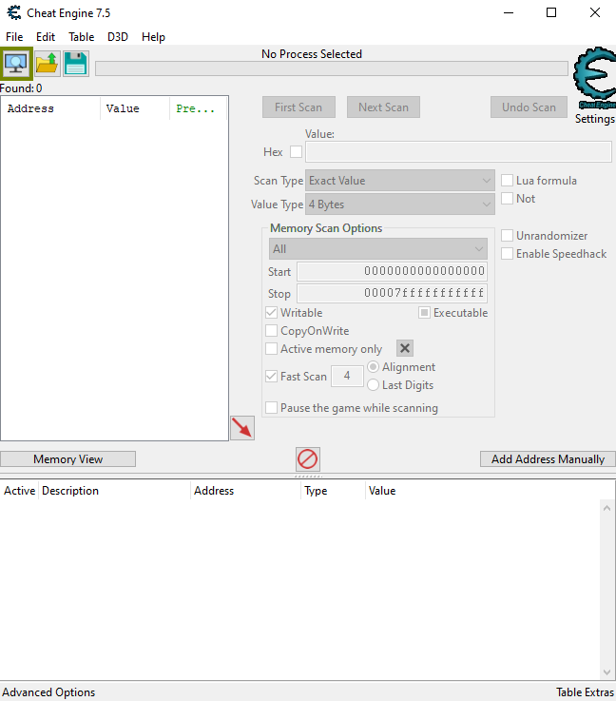This screenshot has height=701, width=616.
Task: Click the Undo Scan button
Action: 529,107
